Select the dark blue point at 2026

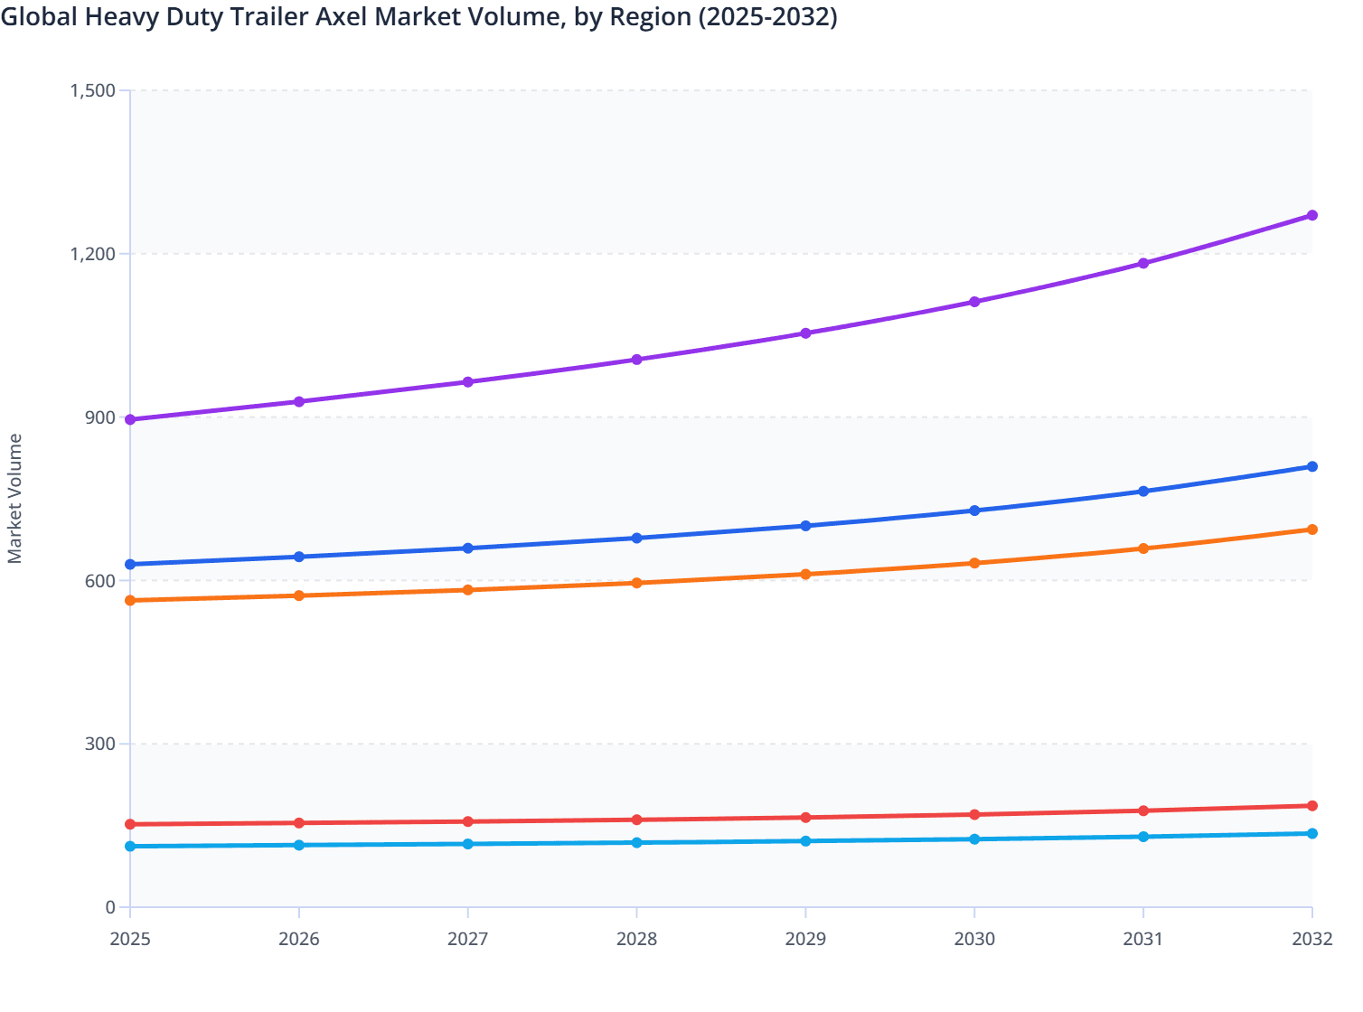299,557
